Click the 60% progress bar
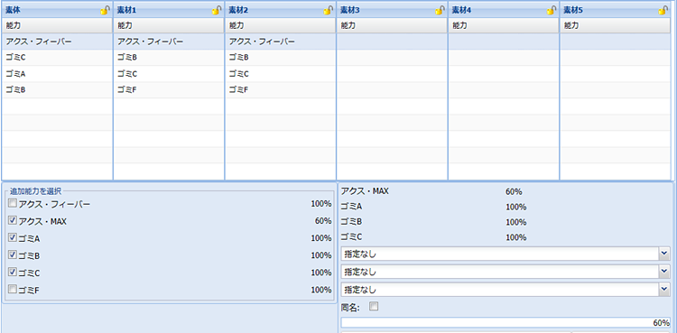 (505, 323)
